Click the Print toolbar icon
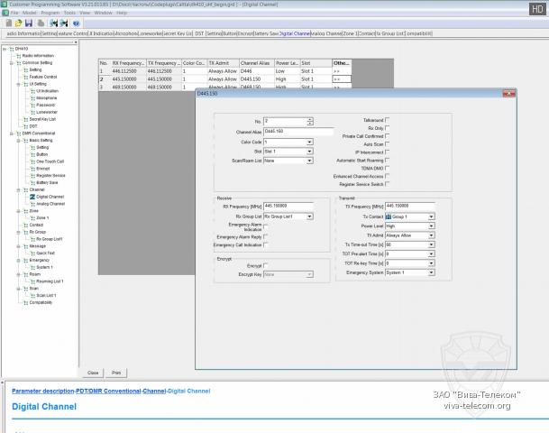Image resolution: width=549 pixels, height=433 pixels. pyautogui.click(x=41, y=23)
